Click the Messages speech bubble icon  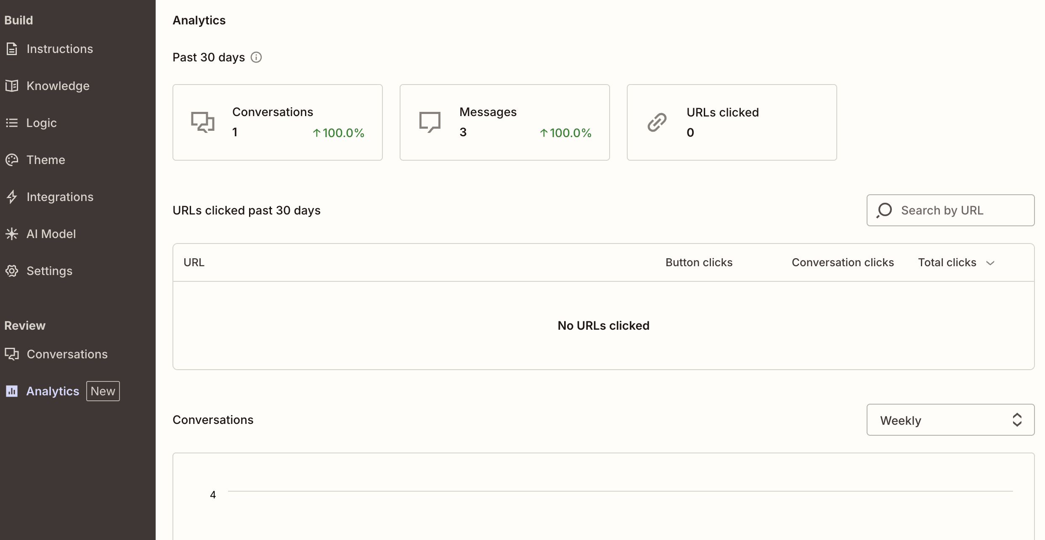point(430,122)
